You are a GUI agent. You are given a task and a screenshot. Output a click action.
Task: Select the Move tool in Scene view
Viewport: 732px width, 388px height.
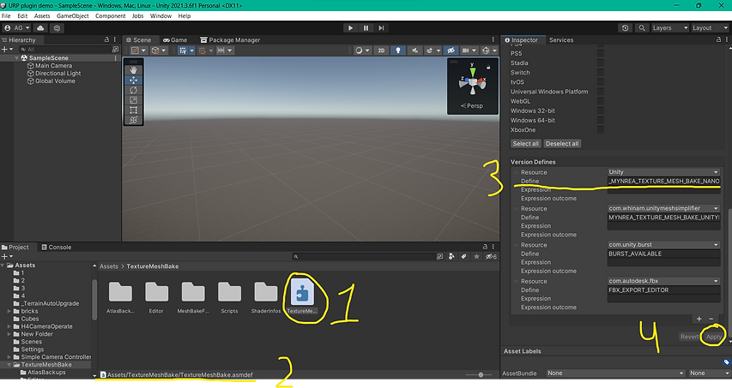pyautogui.click(x=134, y=80)
